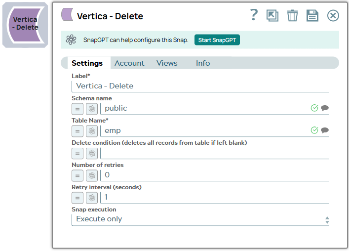Click the Number of retries field
This screenshot has width=349, height=251.
[x=215, y=175]
